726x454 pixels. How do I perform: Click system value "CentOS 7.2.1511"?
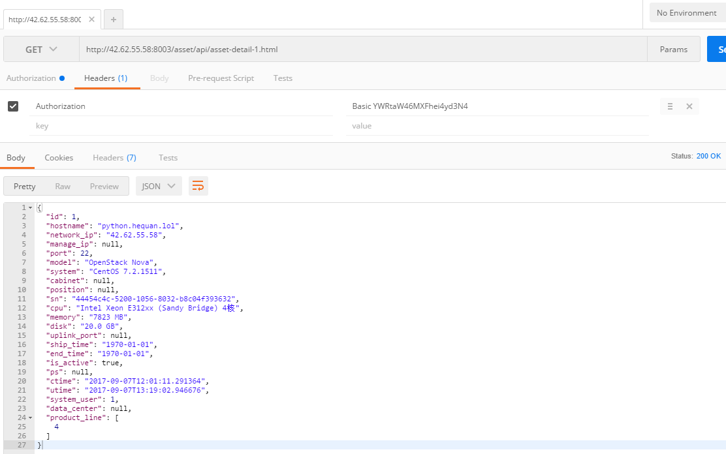125,271
